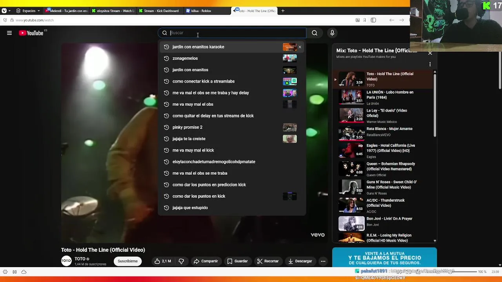Image resolution: width=502 pixels, height=282 pixels.
Task: Click the mix playlist scrollbar thumb
Action: (435, 105)
